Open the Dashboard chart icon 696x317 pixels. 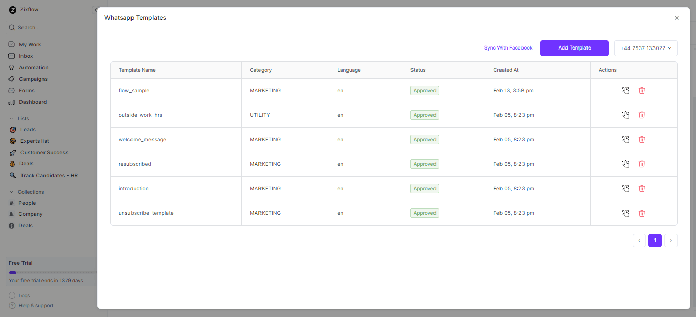tap(12, 102)
